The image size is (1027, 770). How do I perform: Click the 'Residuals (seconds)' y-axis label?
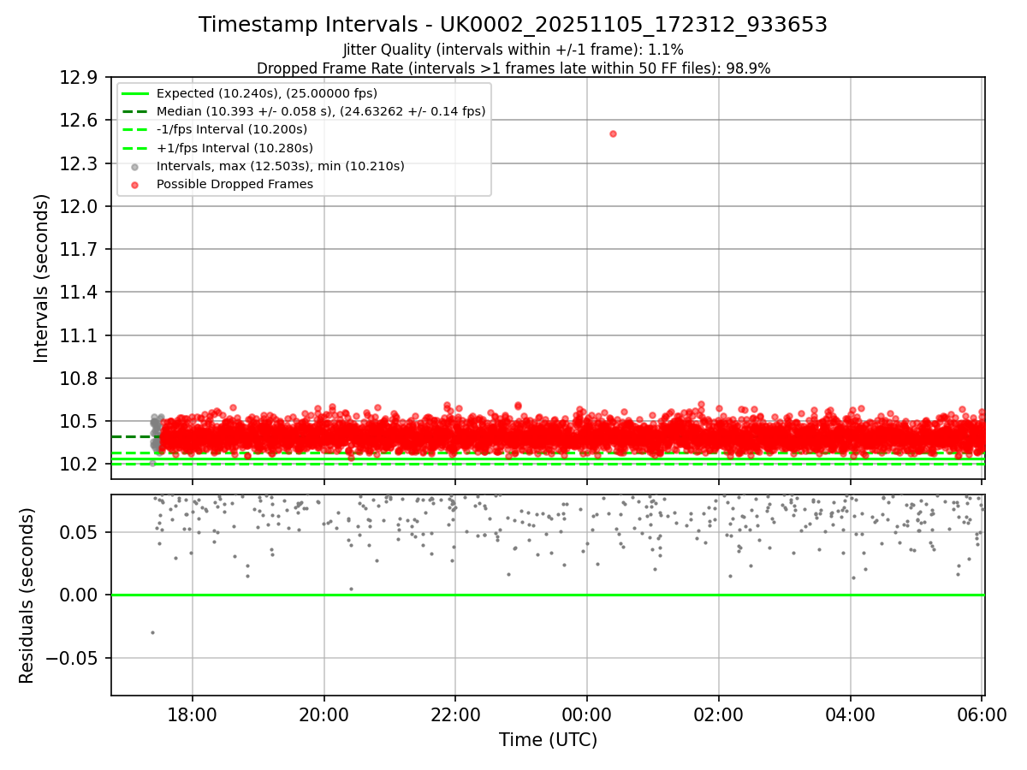[x=27, y=595]
